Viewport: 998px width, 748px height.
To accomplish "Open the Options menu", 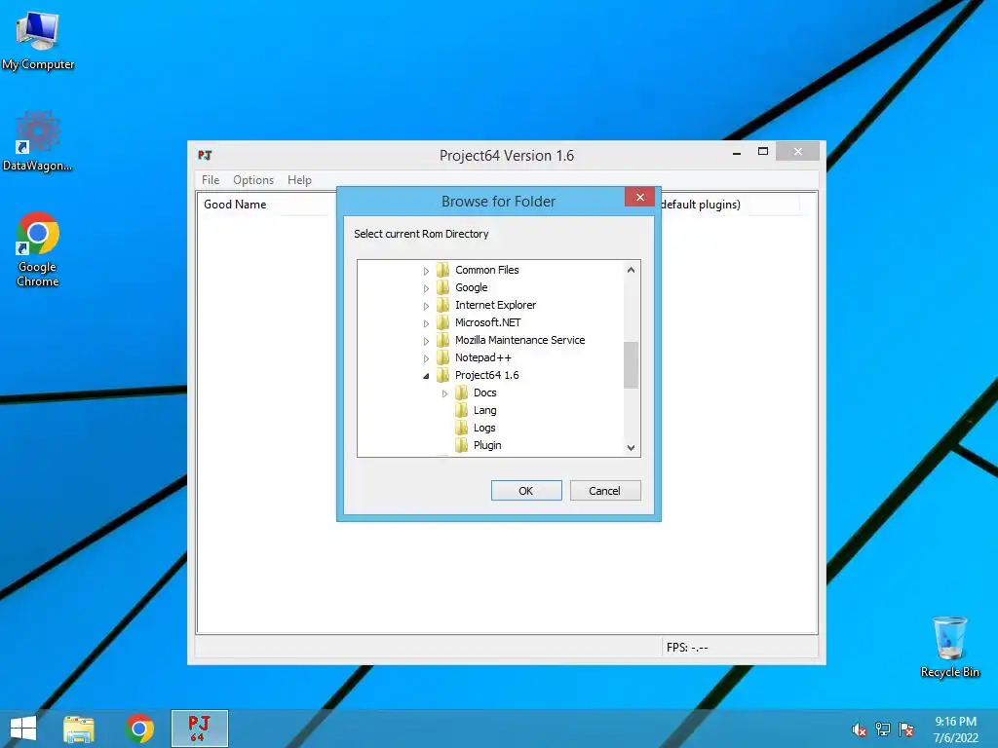I will [x=253, y=180].
